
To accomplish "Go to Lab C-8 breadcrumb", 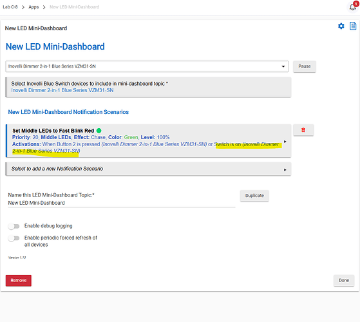I will click(x=10, y=7).
